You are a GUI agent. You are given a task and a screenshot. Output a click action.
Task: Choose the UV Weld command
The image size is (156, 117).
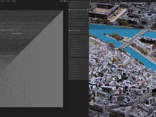(78, 17)
